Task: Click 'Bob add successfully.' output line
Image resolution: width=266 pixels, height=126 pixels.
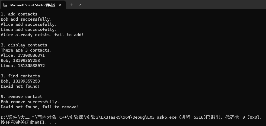Action: [x=26, y=19]
